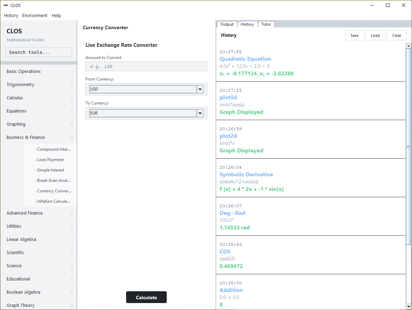Click the Symbolic Derivative history entry
Screen dimensions: 412x310
click(x=311, y=178)
